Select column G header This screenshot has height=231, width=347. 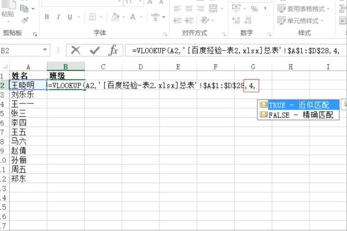pyautogui.click(x=253, y=66)
